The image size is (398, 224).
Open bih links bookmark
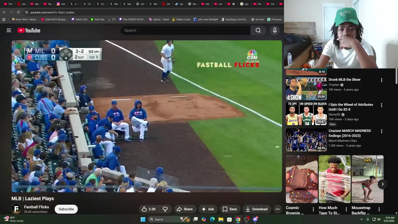(257, 19)
